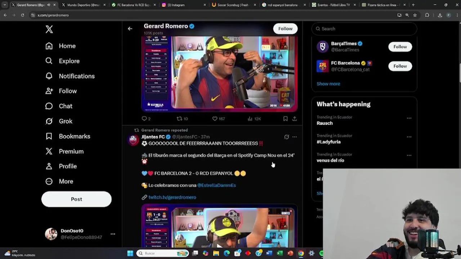Switch to Instagram browser tab
461x259 pixels.
tap(183, 5)
